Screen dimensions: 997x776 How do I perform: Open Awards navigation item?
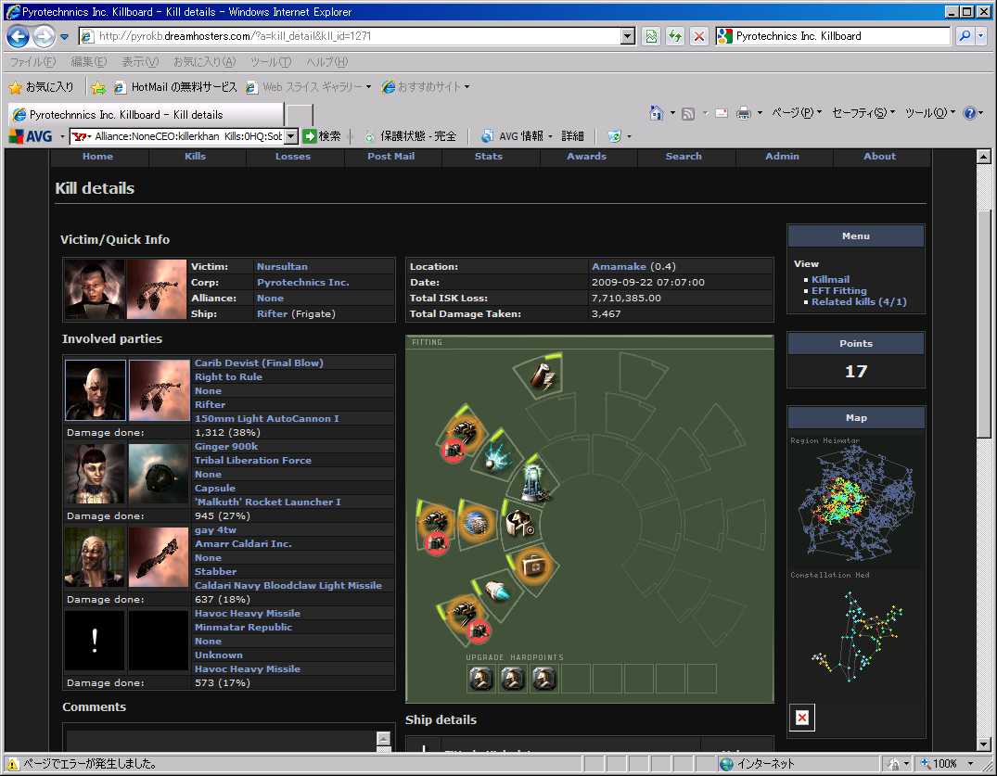pos(586,157)
